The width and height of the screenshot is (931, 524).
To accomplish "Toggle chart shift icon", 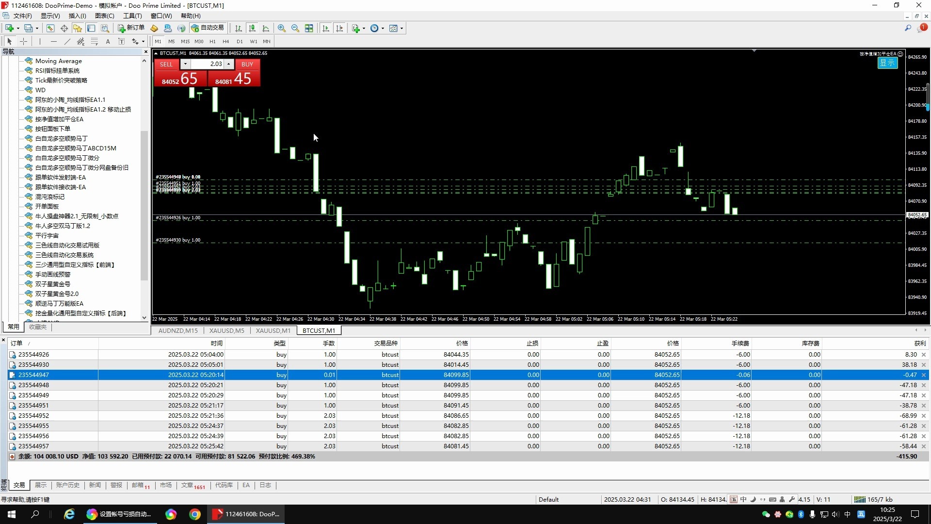I will 339,28.
